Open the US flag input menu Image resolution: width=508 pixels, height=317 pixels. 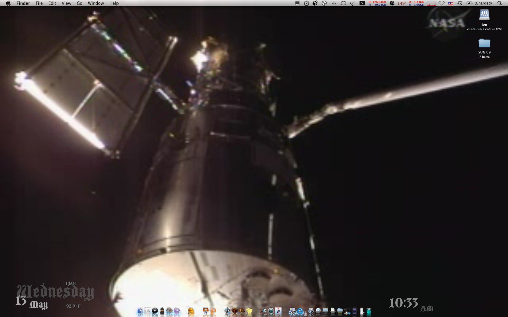pyautogui.click(x=451, y=3)
